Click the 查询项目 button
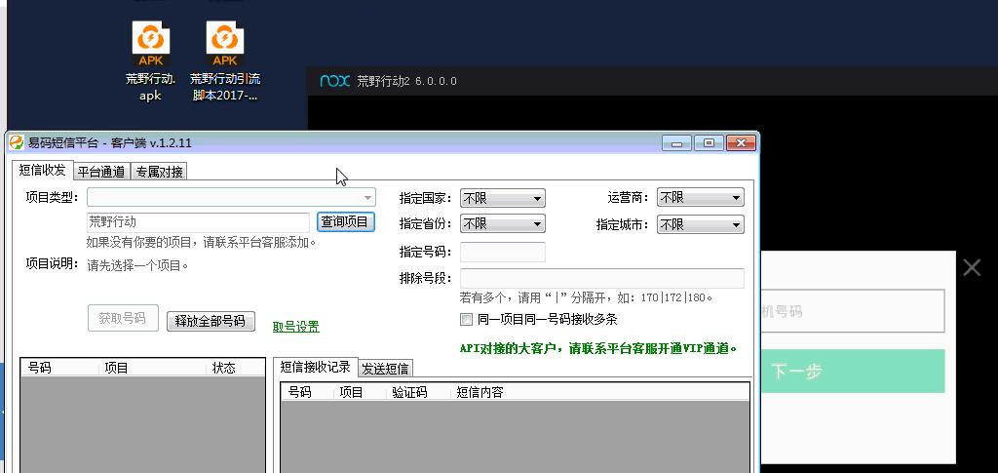 tap(345, 222)
